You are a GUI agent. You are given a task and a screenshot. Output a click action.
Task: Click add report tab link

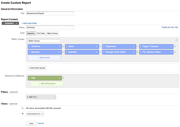click(29, 23)
